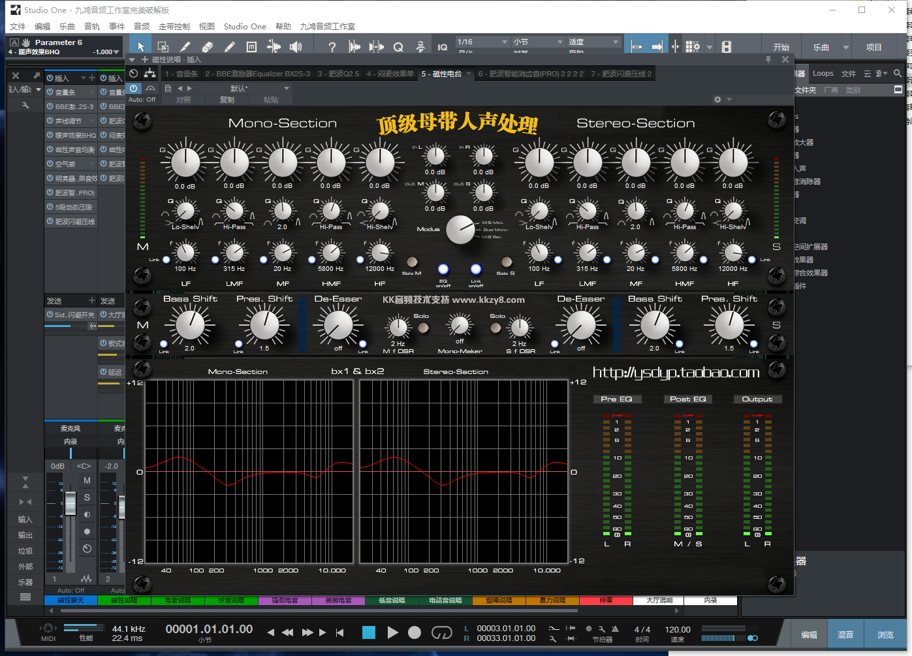Viewport: 912px width, 656px height.
Task: Click the stop button in transport
Action: 369,633
